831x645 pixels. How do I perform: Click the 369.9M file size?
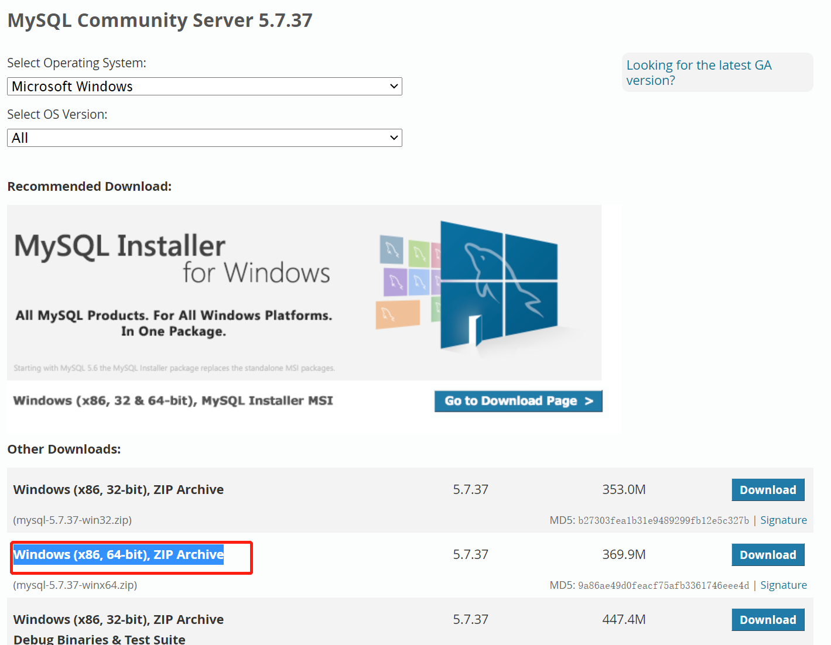point(624,554)
